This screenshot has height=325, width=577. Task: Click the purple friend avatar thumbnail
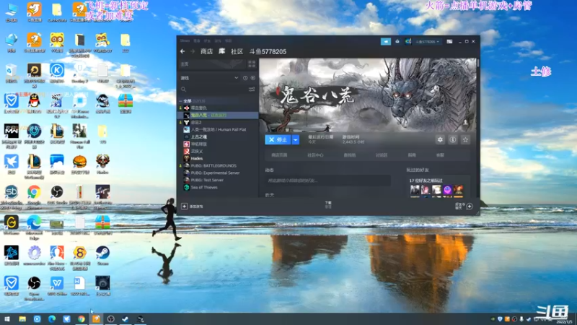(x=447, y=190)
